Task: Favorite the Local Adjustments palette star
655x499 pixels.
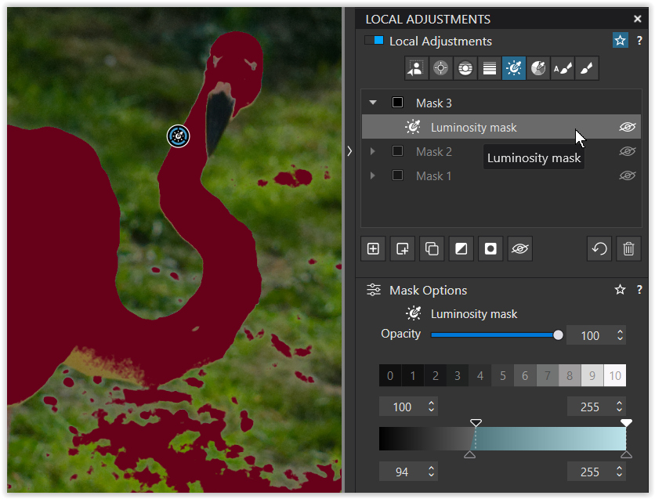Action: (620, 41)
